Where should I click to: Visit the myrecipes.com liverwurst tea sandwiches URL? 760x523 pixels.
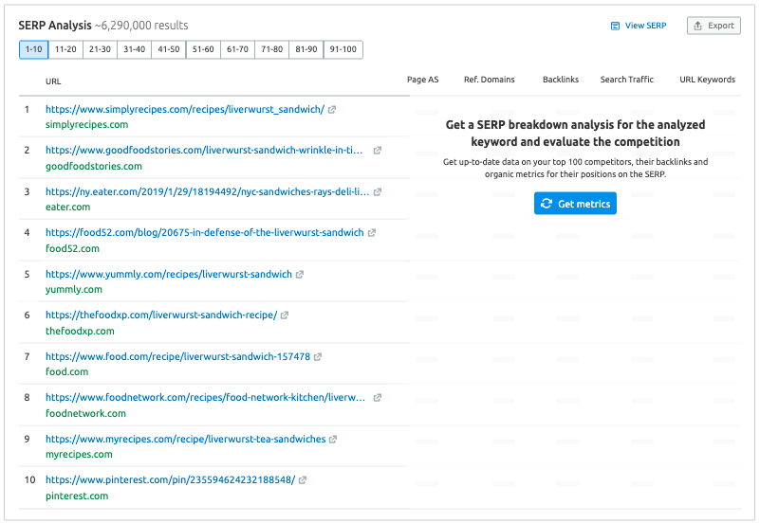[x=185, y=439]
